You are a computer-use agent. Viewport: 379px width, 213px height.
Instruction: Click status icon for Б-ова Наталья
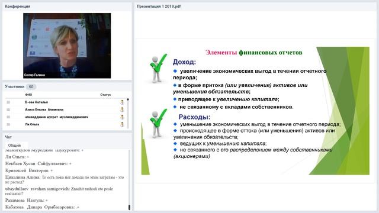[122, 102]
